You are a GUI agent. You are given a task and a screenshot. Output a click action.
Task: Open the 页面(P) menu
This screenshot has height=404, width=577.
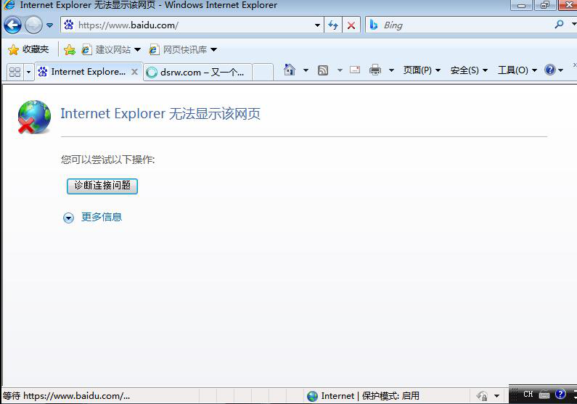pos(422,70)
